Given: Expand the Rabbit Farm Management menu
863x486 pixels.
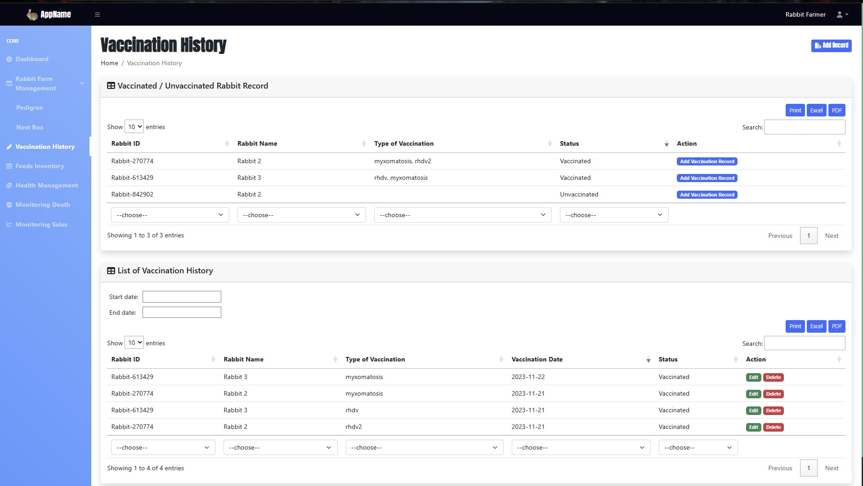Looking at the screenshot, I should pyautogui.click(x=45, y=84).
